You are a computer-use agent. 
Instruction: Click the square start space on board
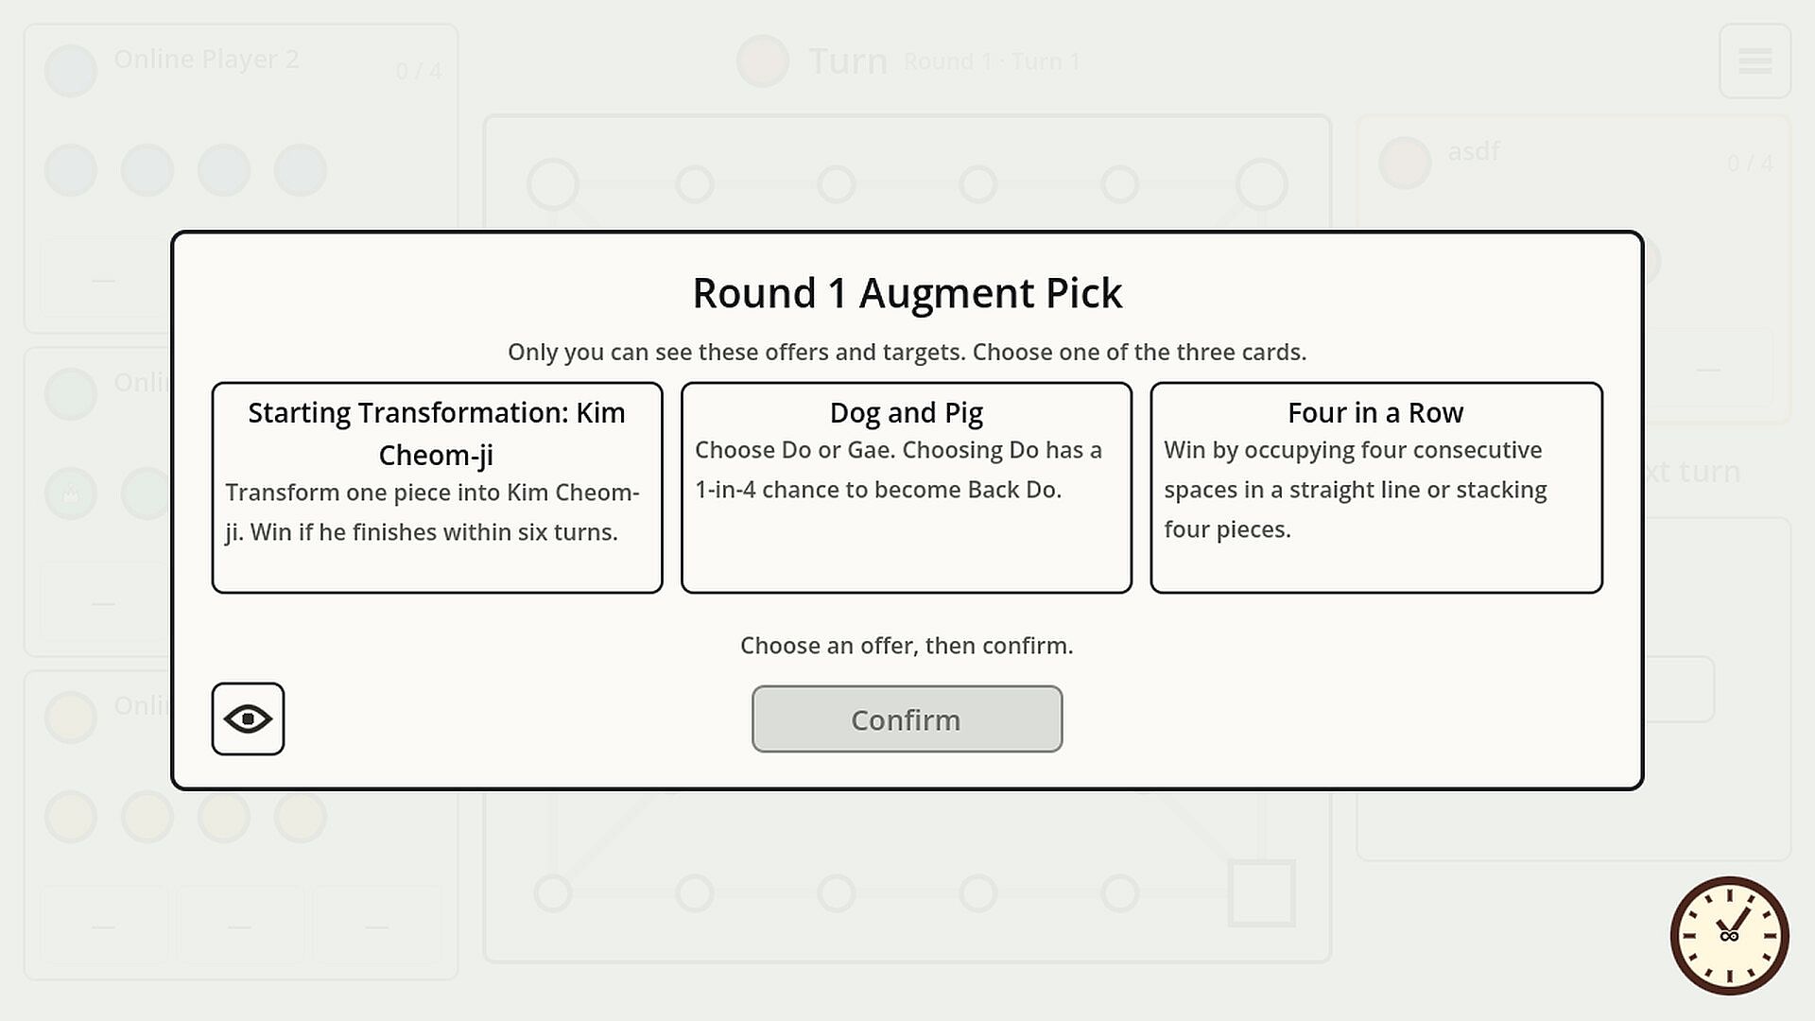[x=1262, y=893]
